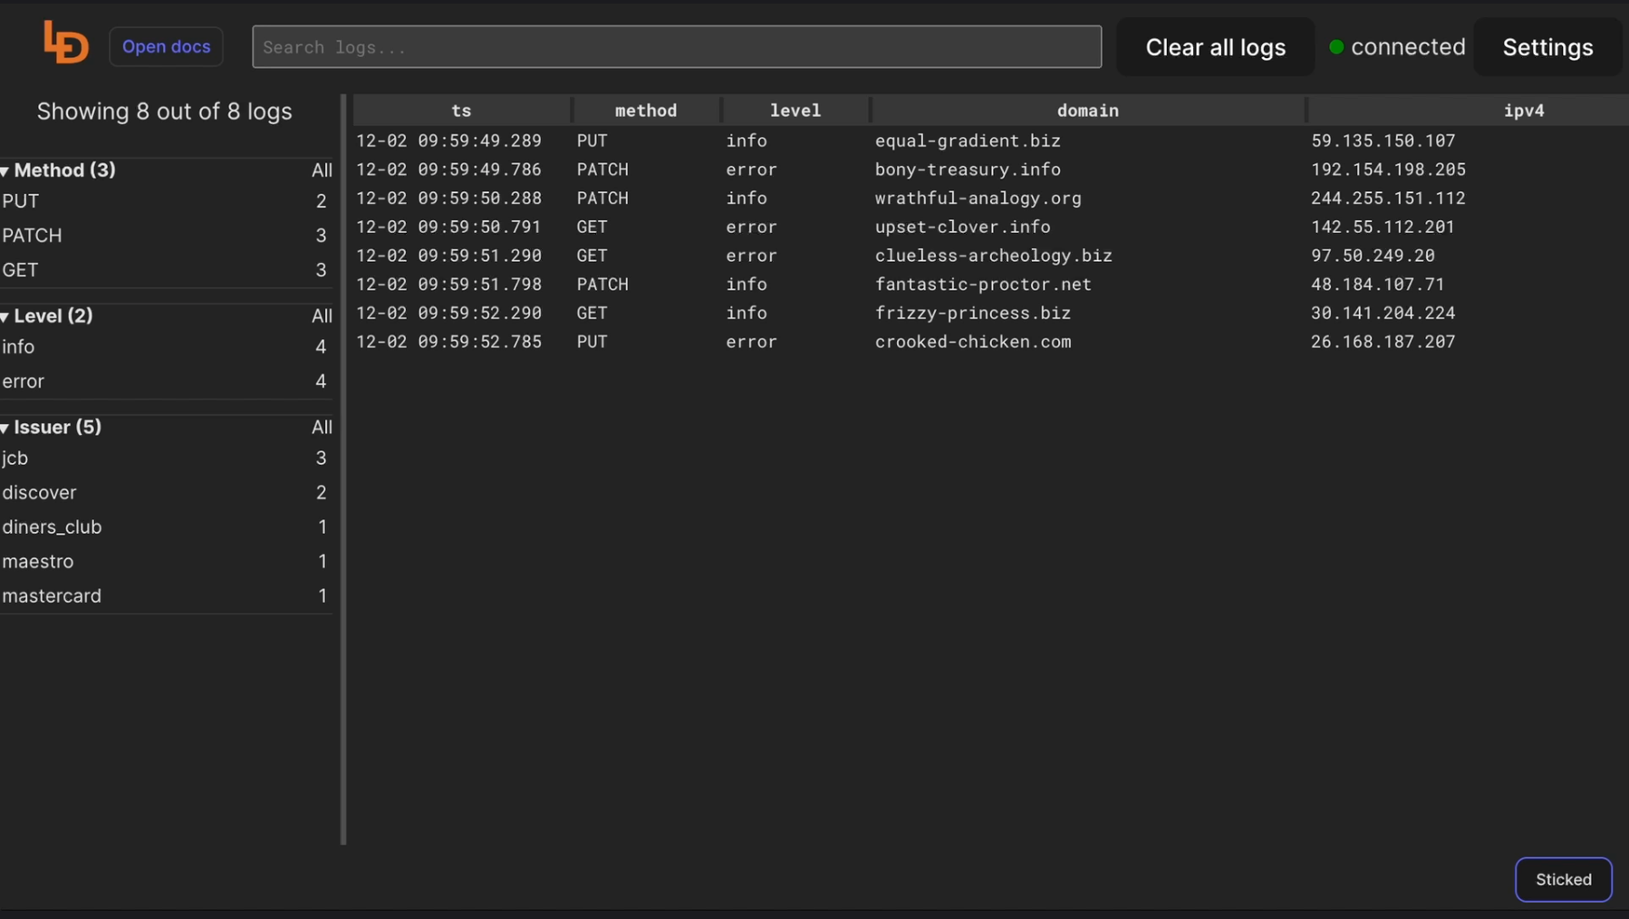The width and height of the screenshot is (1629, 919).
Task: Toggle the error level filter
Action: [x=24, y=382]
